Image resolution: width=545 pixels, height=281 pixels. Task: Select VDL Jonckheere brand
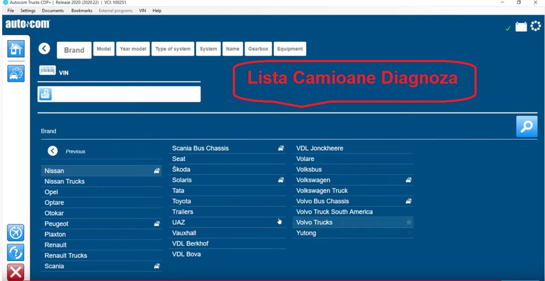tap(353, 148)
